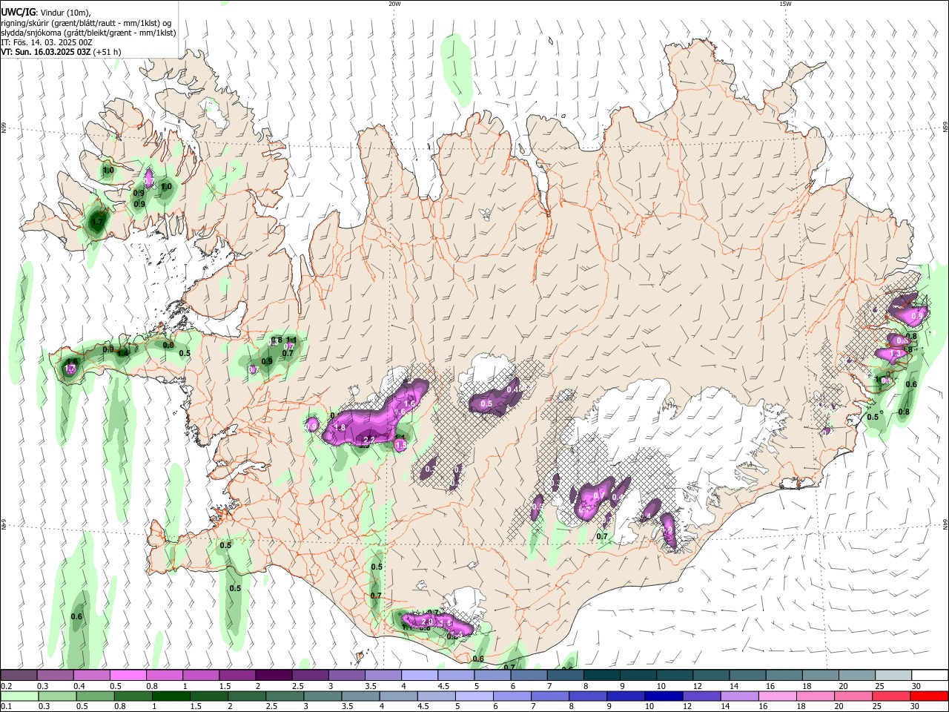Select the light blue top-row swatch labeled 4

(418, 676)
